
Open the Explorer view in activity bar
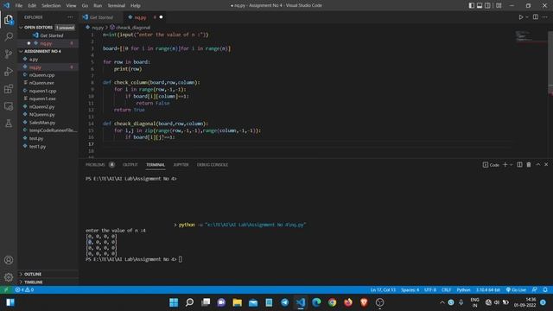[9, 19]
